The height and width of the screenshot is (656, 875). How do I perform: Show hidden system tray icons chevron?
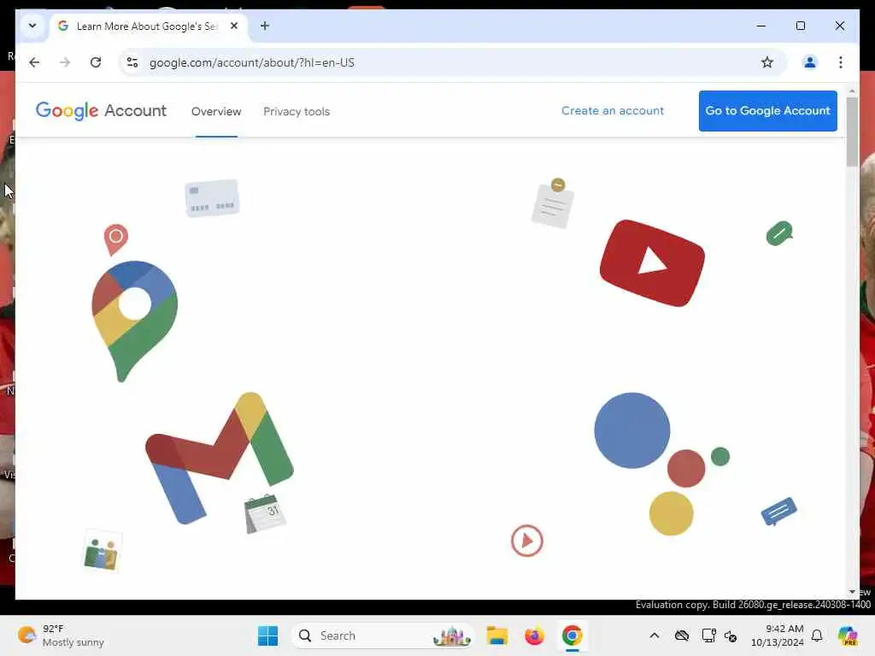pos(655,635)
